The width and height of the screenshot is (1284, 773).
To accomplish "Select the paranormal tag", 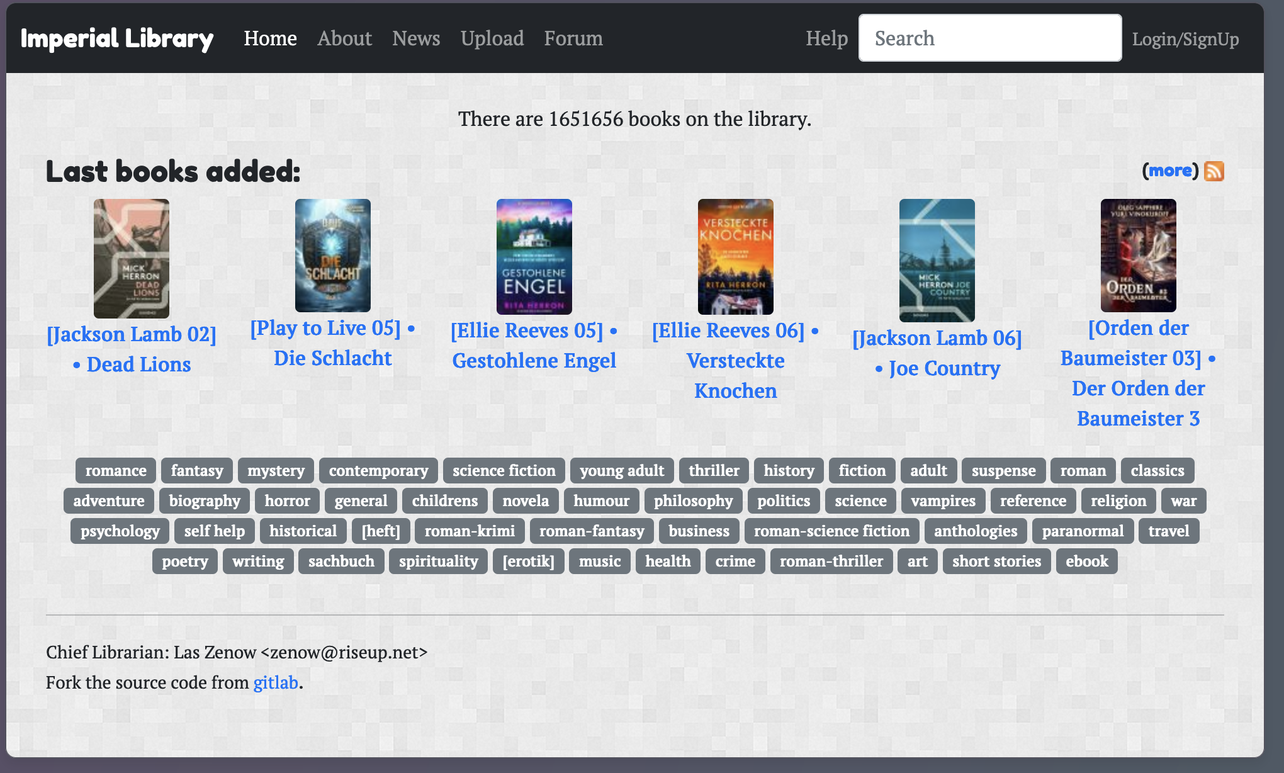I will (1083, 531).
